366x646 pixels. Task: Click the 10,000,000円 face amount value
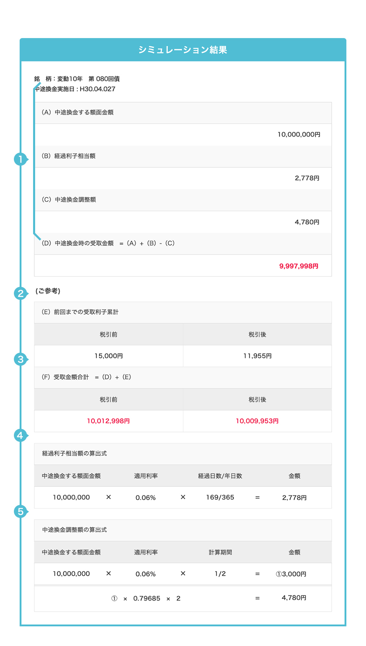click(299, 135)
